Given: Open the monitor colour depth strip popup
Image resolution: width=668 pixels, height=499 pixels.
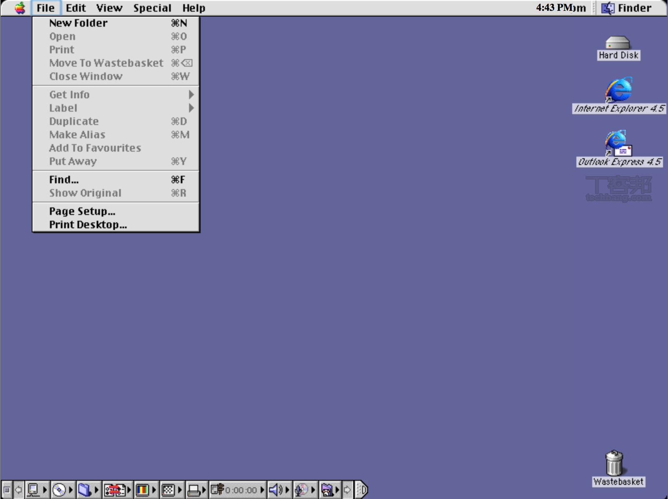Looking at the screenshot, I should tap(142, 490).
